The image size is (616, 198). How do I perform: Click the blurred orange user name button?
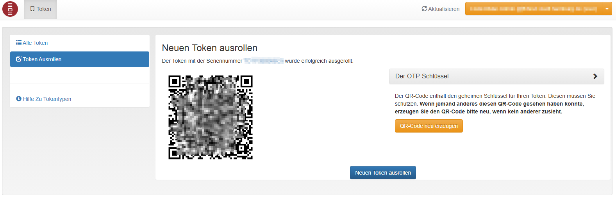tap(533, 9)
